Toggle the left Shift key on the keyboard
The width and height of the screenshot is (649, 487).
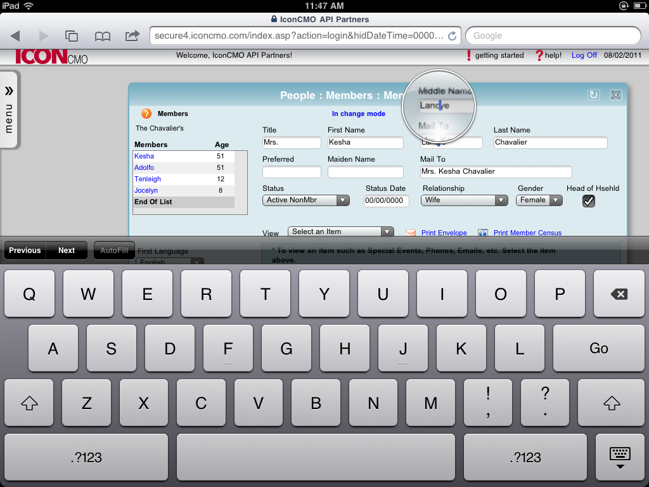coord(29,403)
